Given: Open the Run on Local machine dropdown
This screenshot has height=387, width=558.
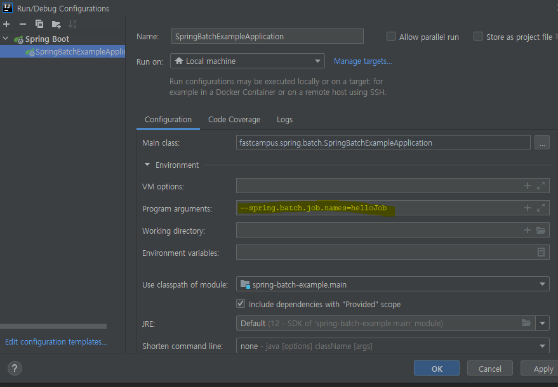Looking at the screenshot, I should (248, 61).
